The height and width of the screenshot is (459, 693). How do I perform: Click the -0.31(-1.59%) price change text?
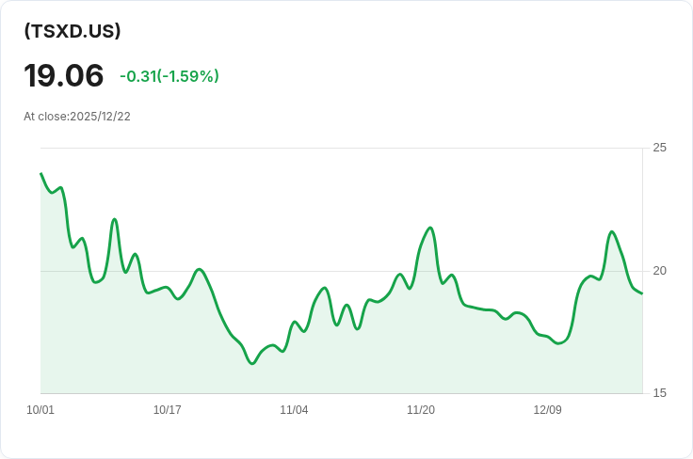click(169, 76)
